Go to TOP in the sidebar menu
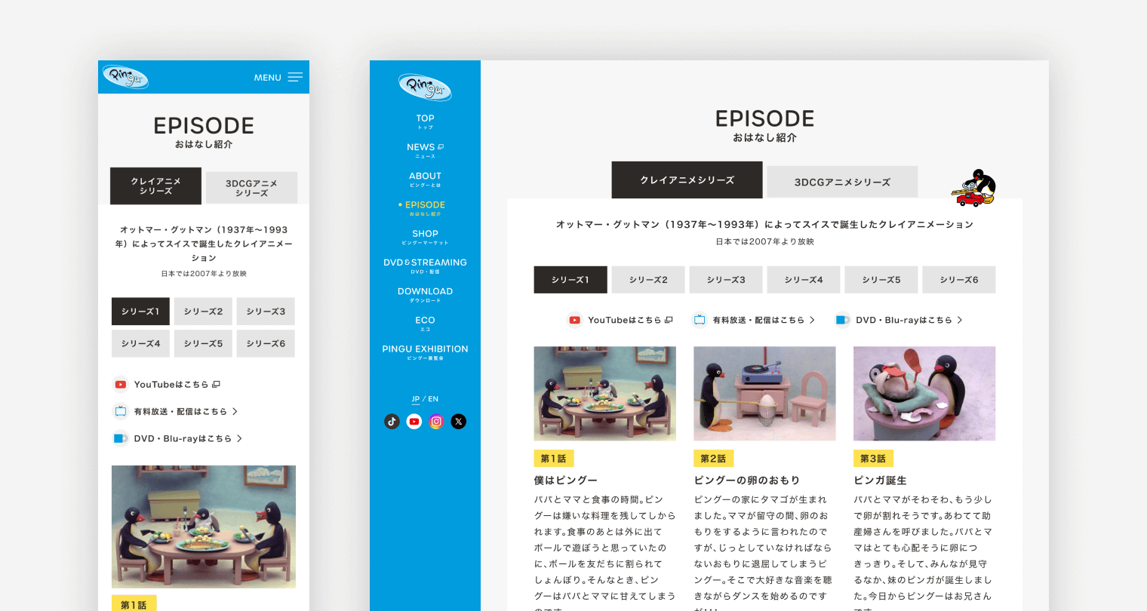Viewport: 1147px width, 611px height. pyautogui.click(x=425, y=121)
